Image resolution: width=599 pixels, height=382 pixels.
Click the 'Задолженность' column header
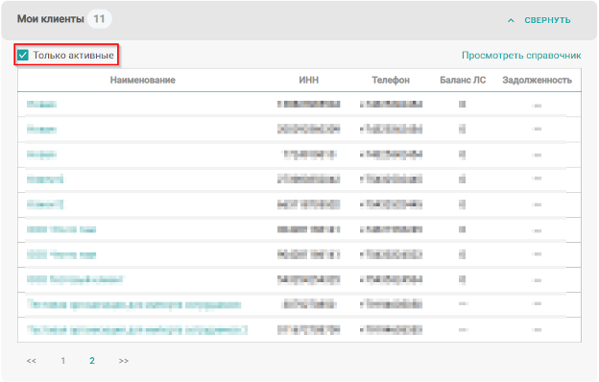(x=537, y=81)
